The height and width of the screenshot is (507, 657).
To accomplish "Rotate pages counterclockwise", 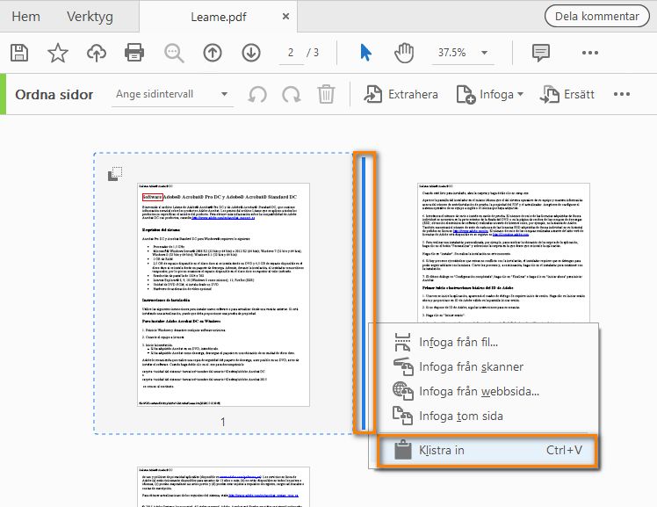I will 257,94.
